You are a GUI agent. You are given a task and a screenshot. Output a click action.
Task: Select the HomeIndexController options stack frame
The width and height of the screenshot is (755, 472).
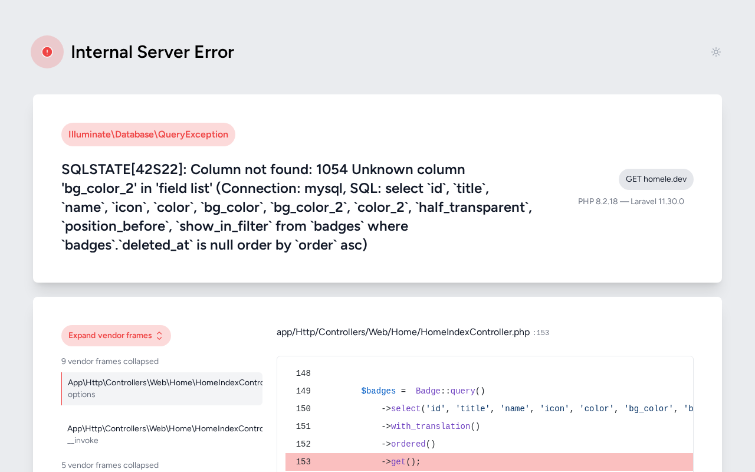[162, 388]
